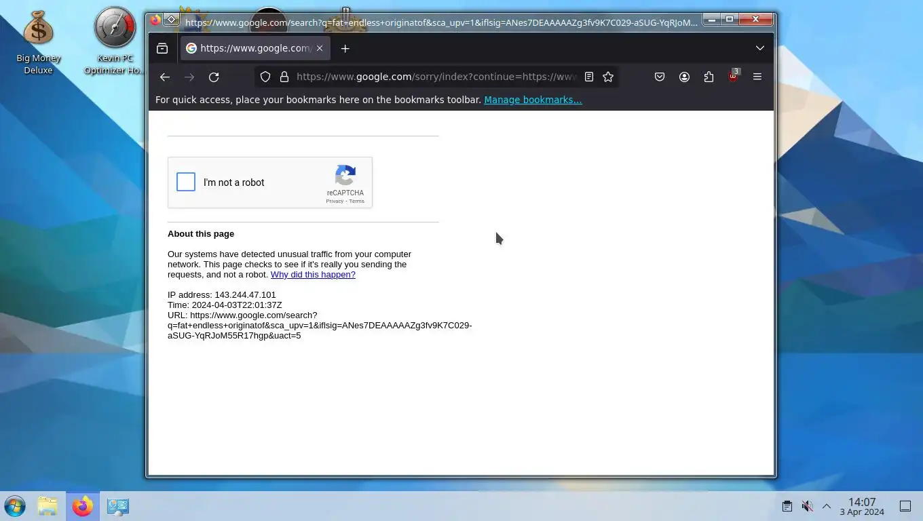Open the Extensions puzzle icon

709,77
